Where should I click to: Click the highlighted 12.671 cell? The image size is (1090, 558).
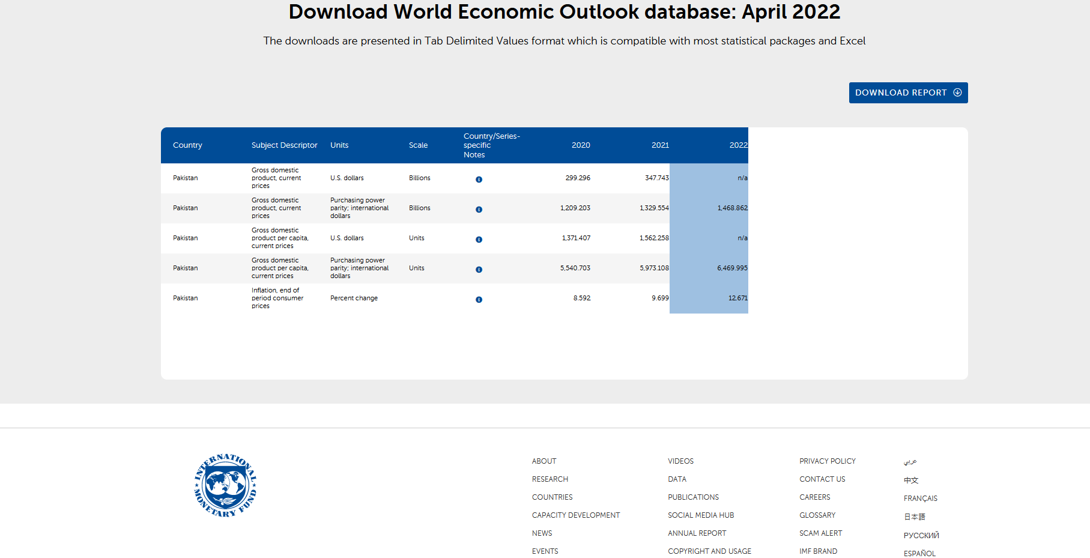click(x=709, y=299)
